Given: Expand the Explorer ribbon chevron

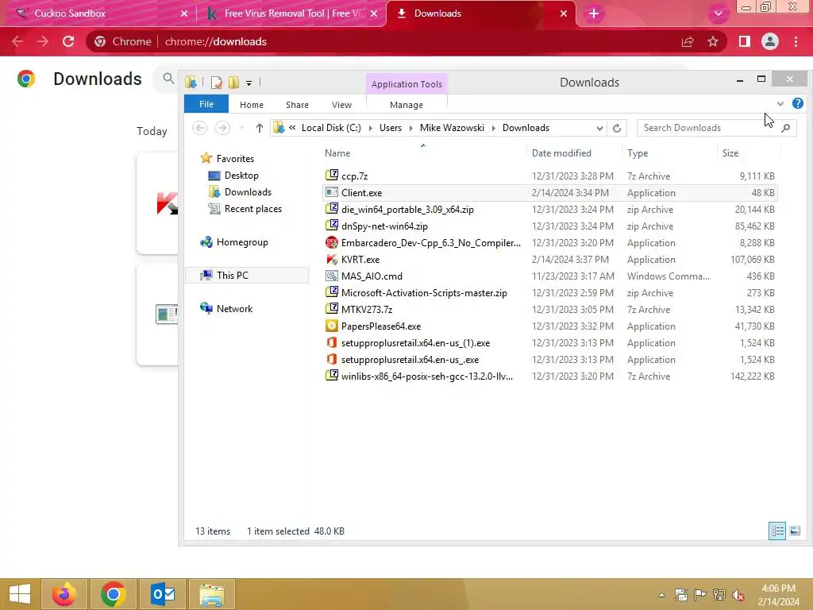Looking at the screenshot, I should point(780,104).
